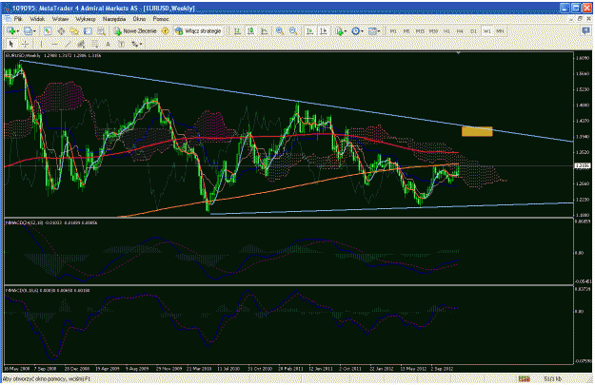
Task: Expand the Profiles dropdown arrow
Action: tap(35, 31)
